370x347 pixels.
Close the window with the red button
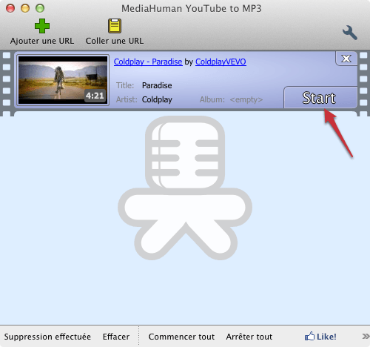10,8
